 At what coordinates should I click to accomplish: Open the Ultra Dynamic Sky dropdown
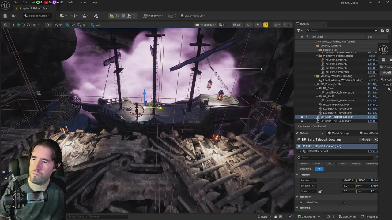pyautogui.click(x=194, y=16)
